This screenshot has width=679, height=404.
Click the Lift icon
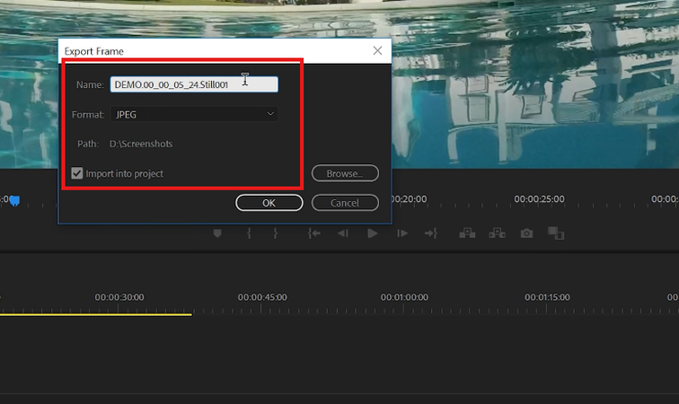tap(467, 233)
